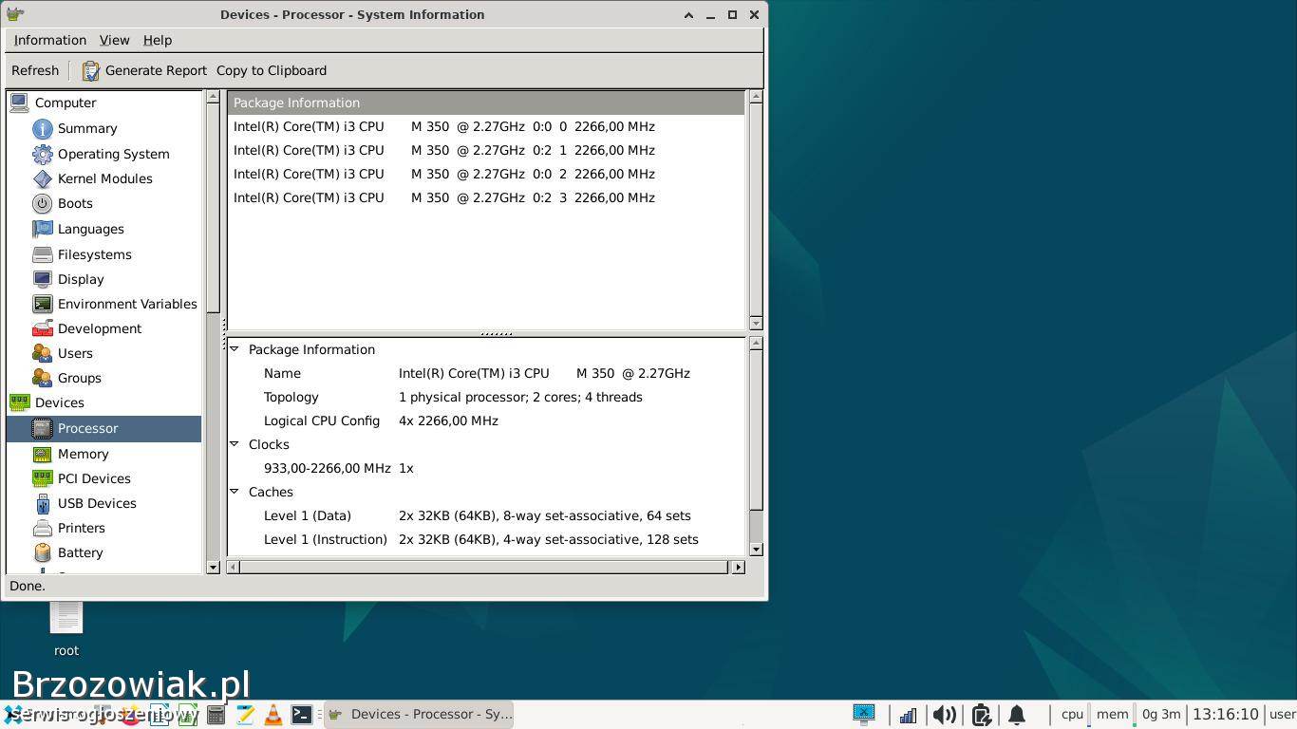The height and width of the screenshot is (729, 1297).
Task: Open the View menu
Action: pos(114,40)
